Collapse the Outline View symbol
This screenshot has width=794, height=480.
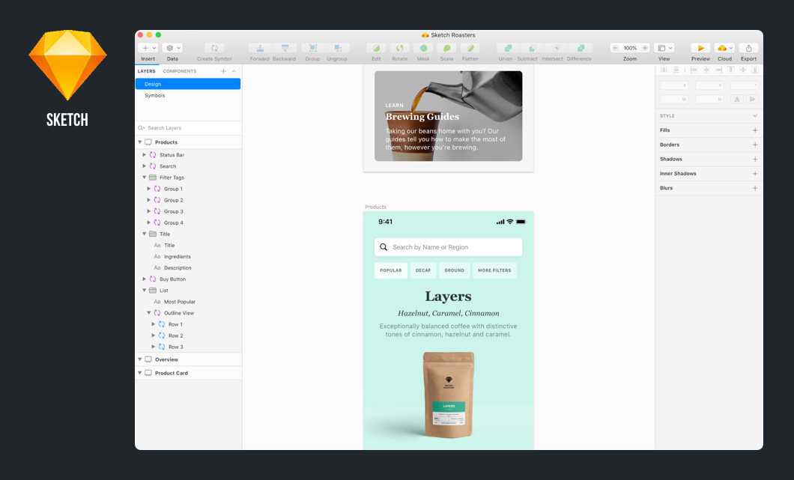tap(149, 313)
